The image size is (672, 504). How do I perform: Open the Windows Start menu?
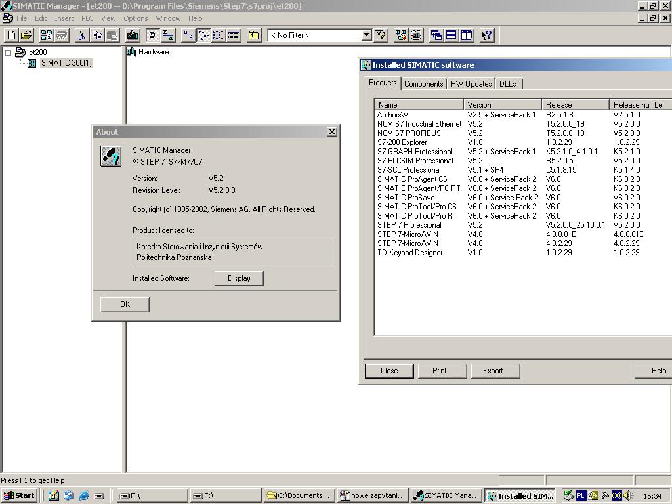19,495
